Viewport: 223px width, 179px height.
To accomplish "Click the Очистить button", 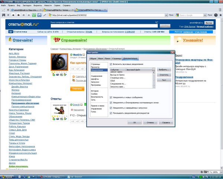I will [x=164, y=75].
